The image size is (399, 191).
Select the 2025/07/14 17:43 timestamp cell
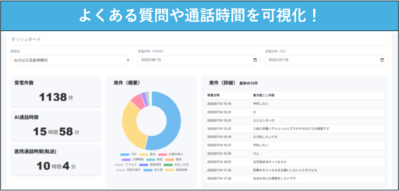(219, 170)
